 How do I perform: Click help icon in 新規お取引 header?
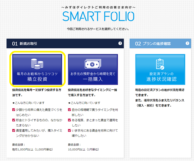(x=120, y=43)
